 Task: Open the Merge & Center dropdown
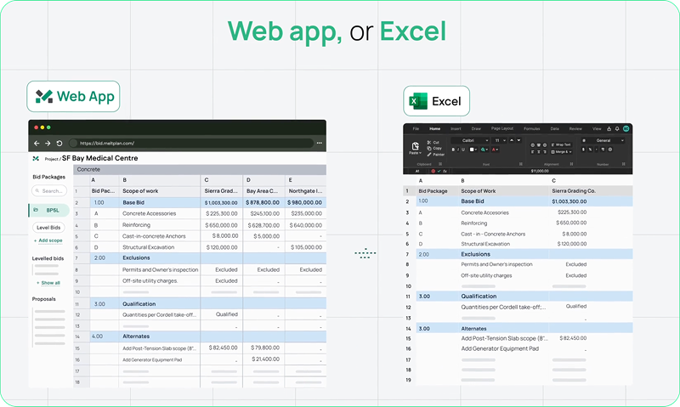pyautogui.click(x=562, y=152)
